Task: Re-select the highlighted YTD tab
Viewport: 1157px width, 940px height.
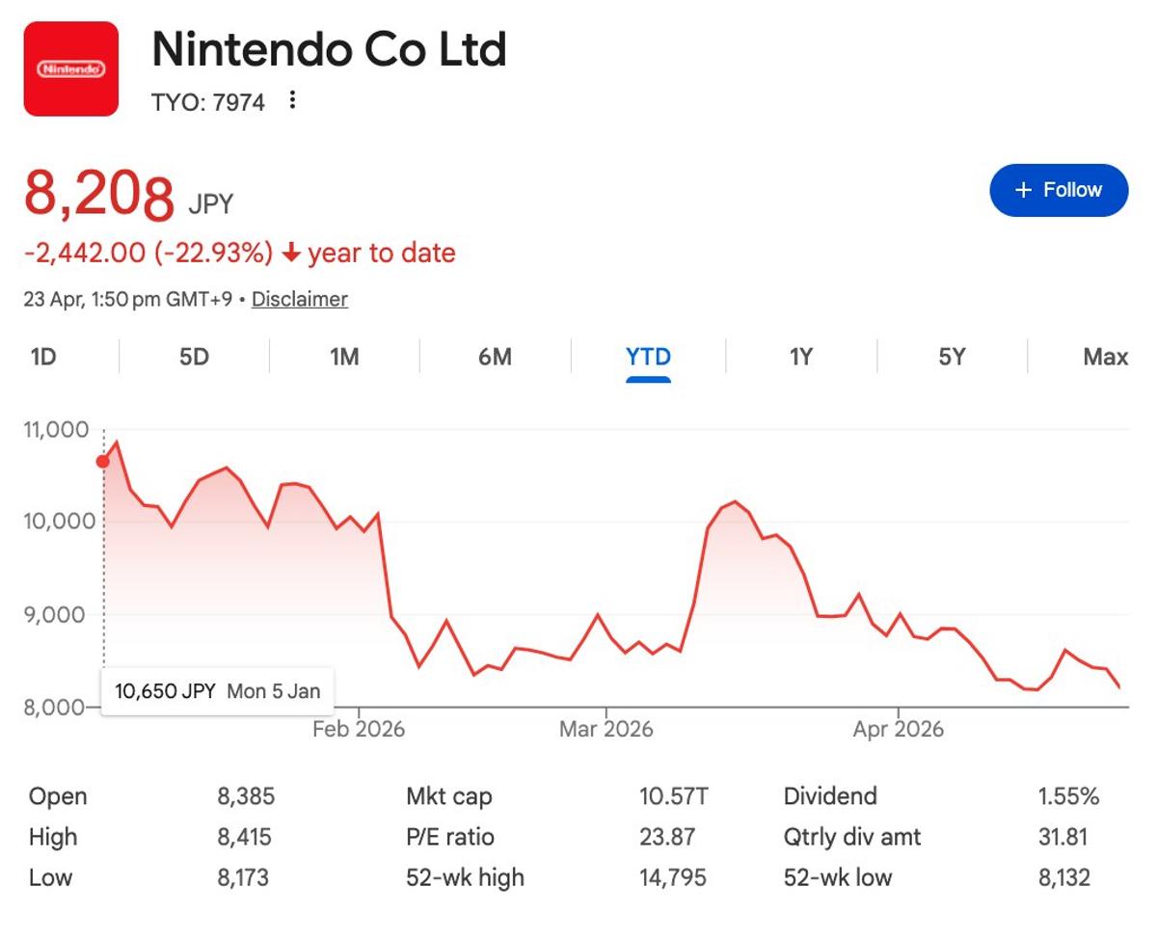Action: 648,357
